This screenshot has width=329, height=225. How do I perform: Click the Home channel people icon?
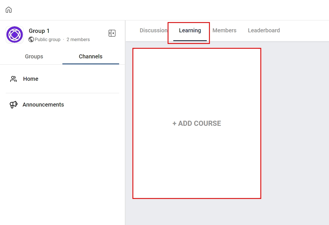coord(13,79)
